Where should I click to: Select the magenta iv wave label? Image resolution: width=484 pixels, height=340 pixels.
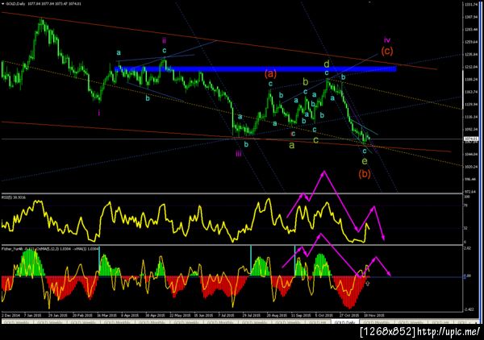[387, 39]
